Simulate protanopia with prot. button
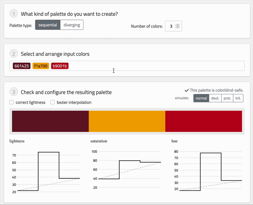This screenshot has height=205, width=253. coord(227,98)
